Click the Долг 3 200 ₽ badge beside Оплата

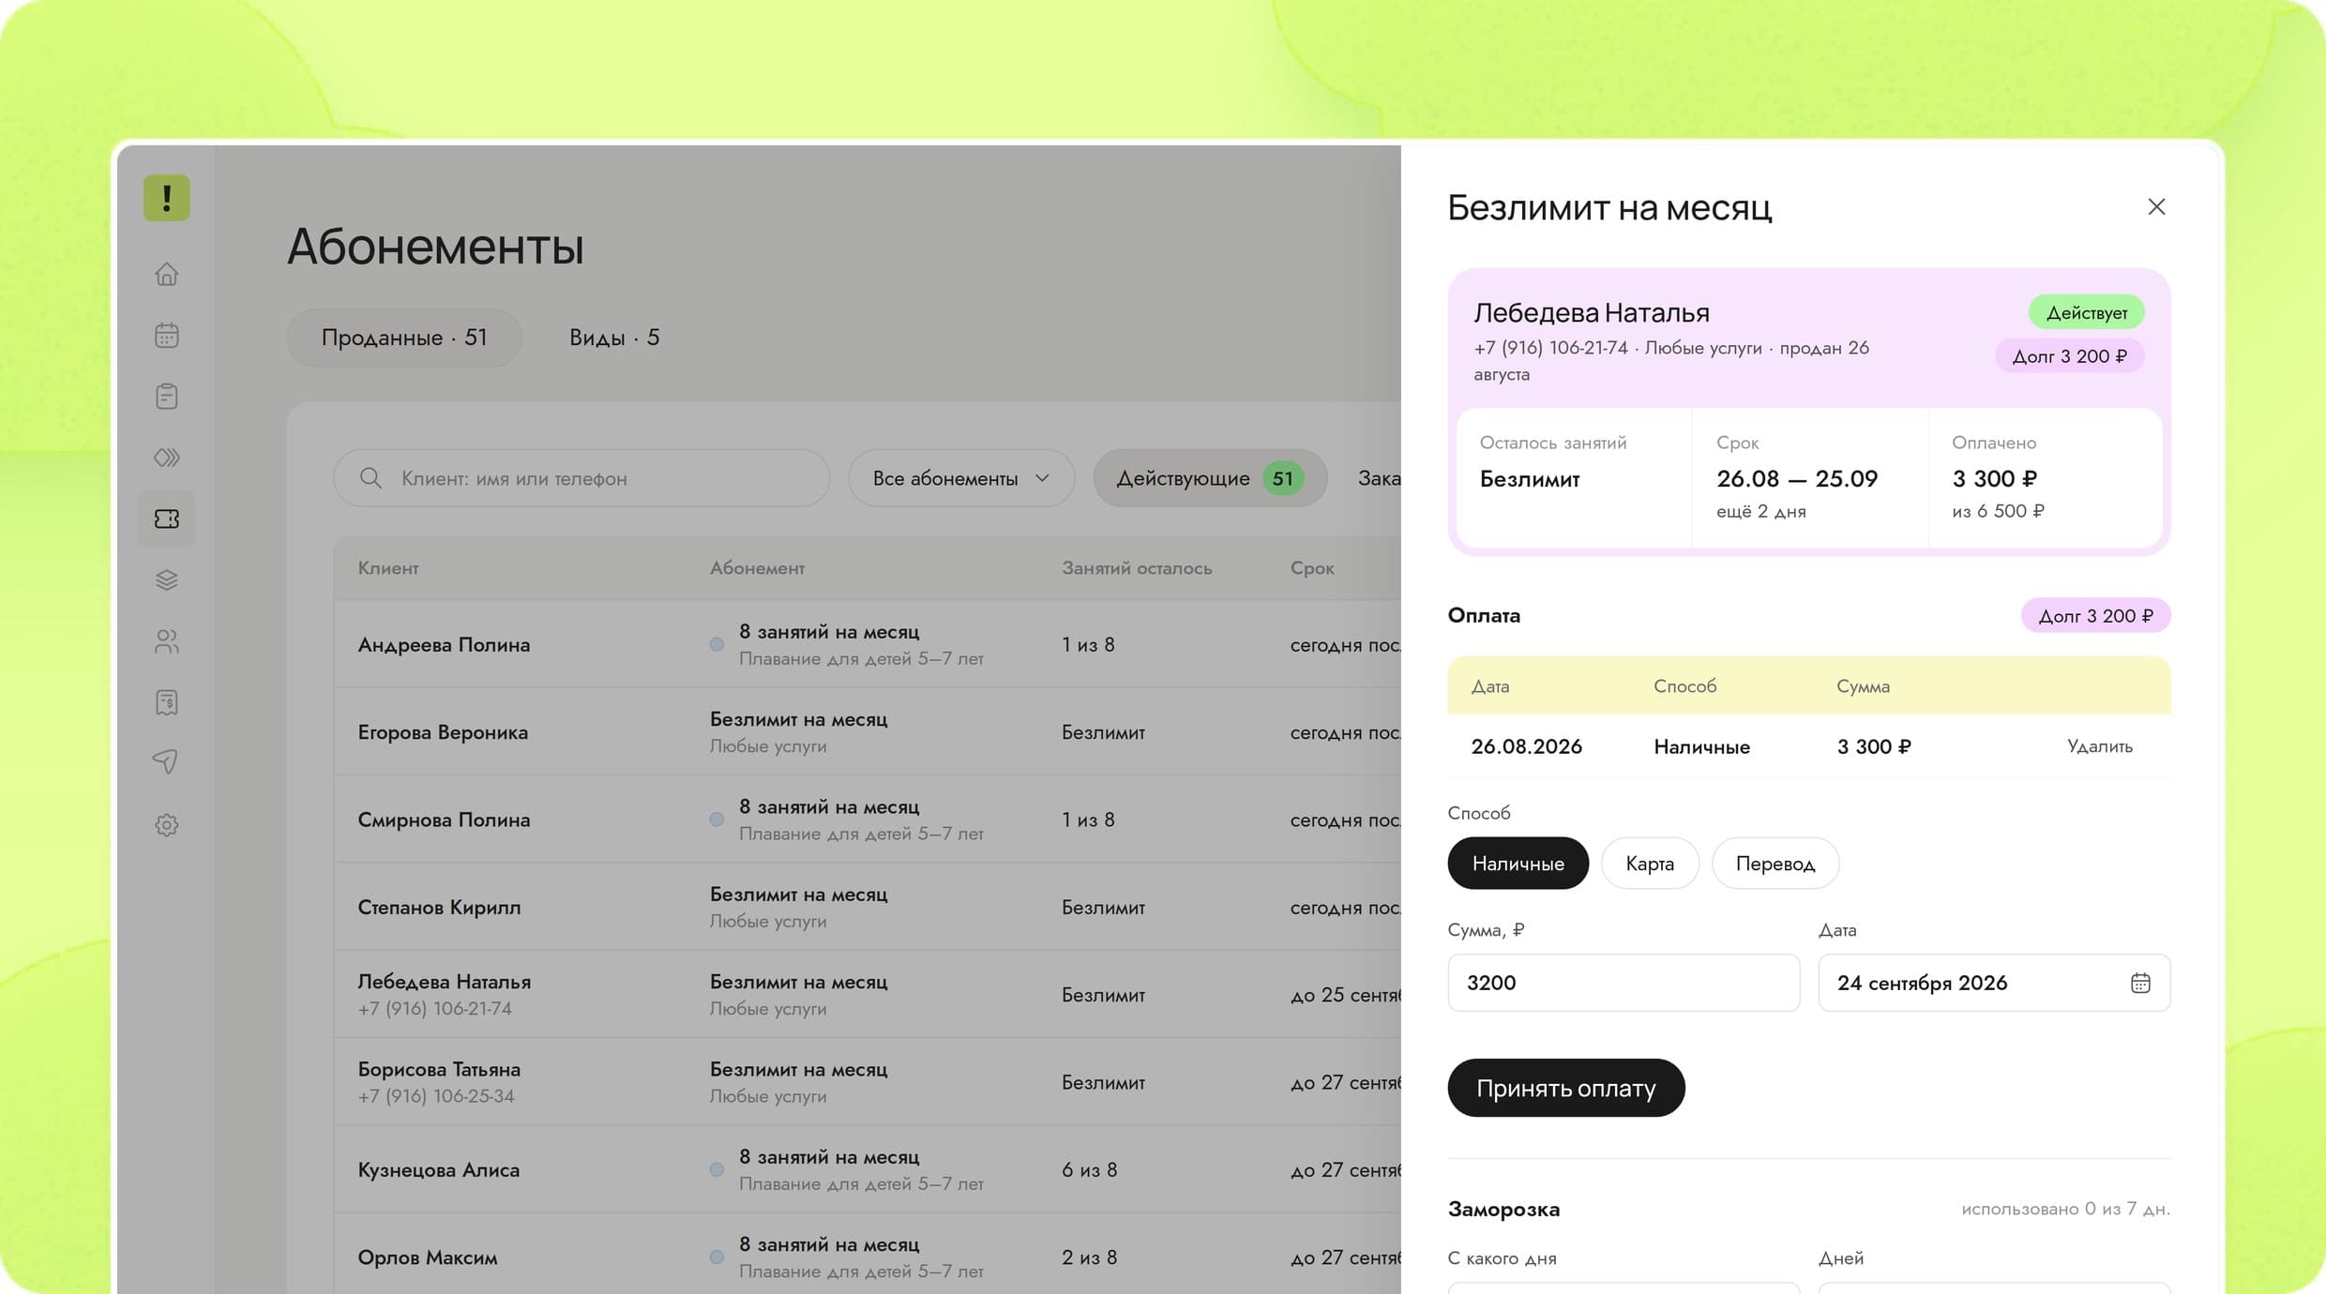click(x=2095, y=616)
